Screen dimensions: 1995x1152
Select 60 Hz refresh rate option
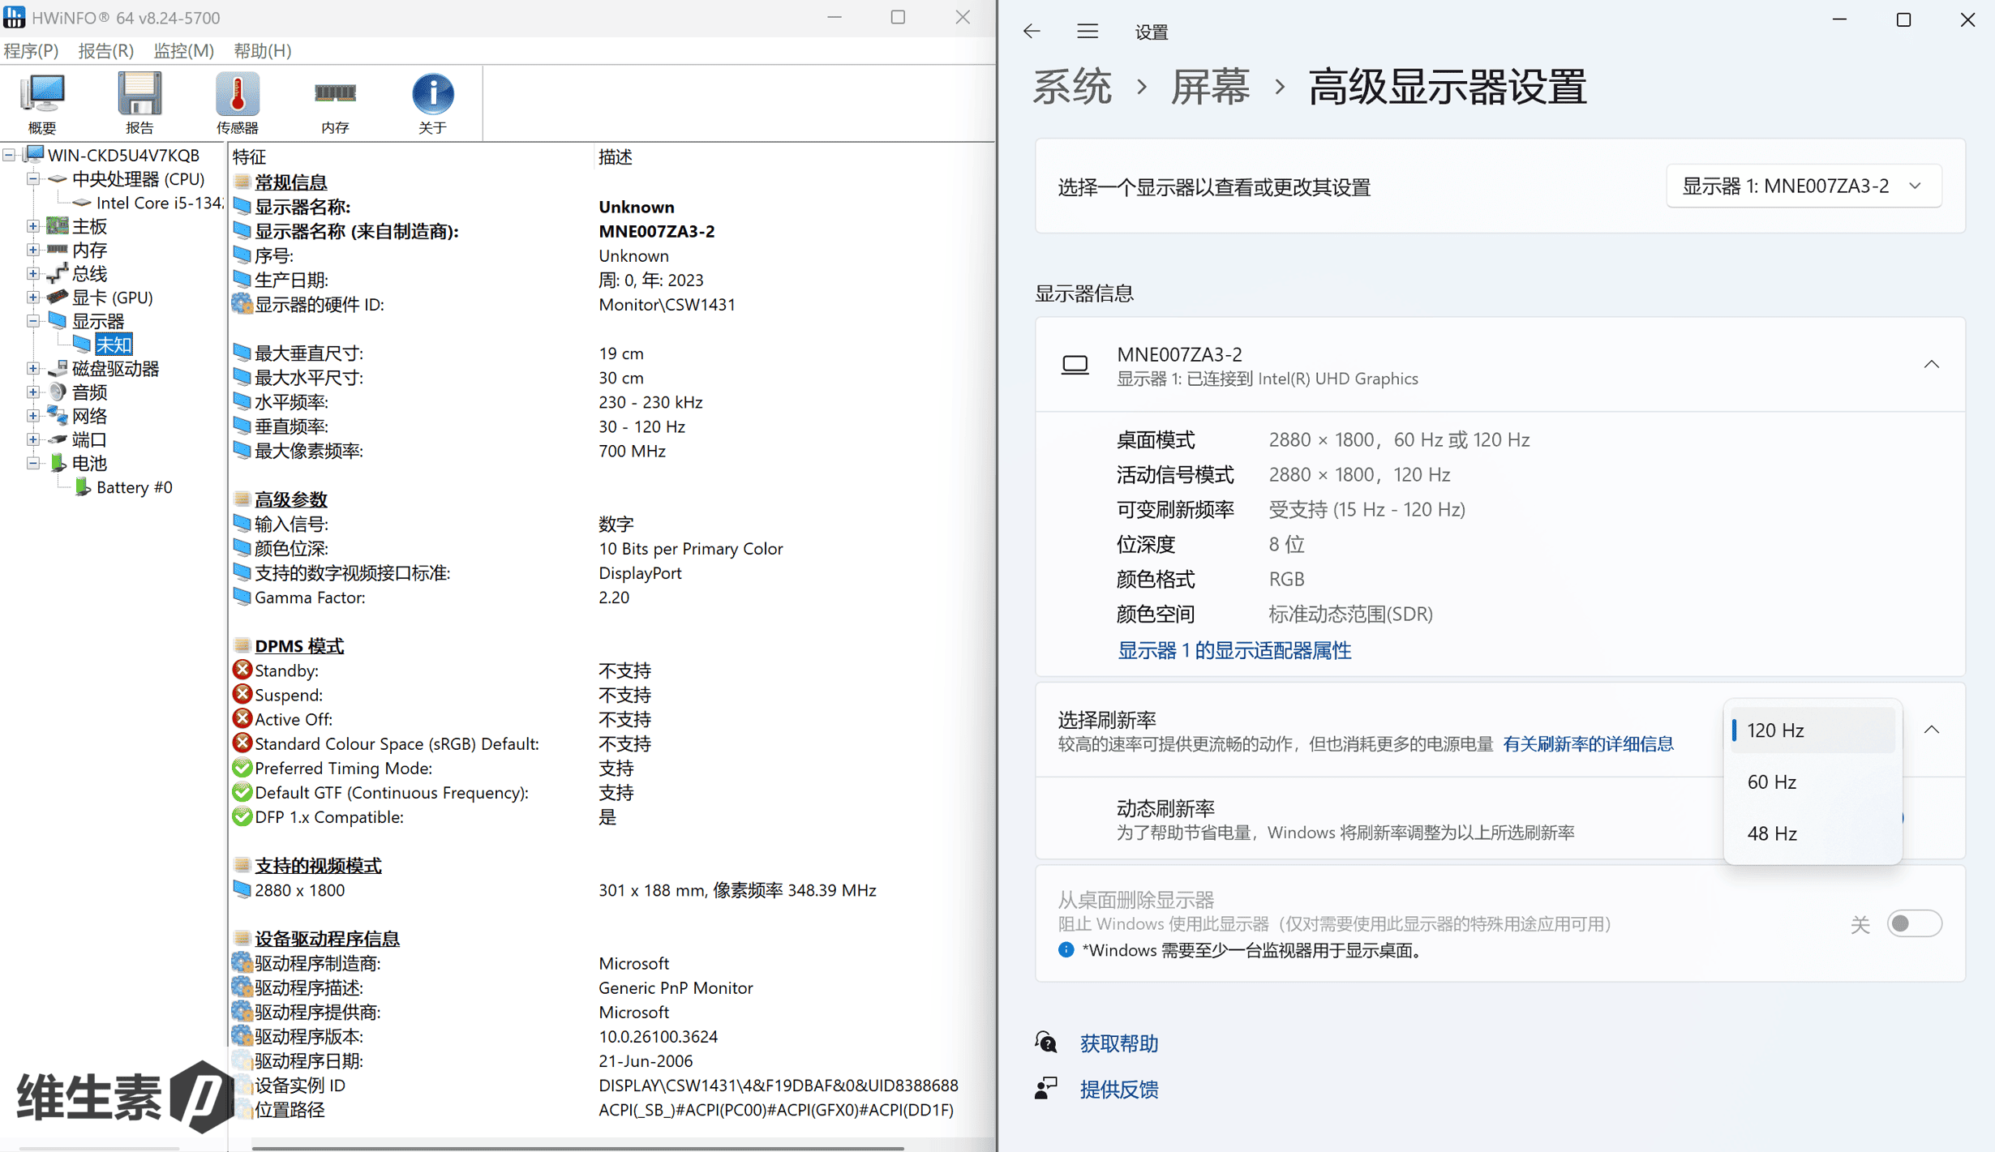click(1771, 782)
